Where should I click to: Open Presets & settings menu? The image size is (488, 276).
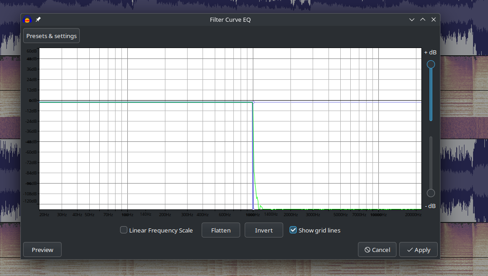click(x=51, y=36)
